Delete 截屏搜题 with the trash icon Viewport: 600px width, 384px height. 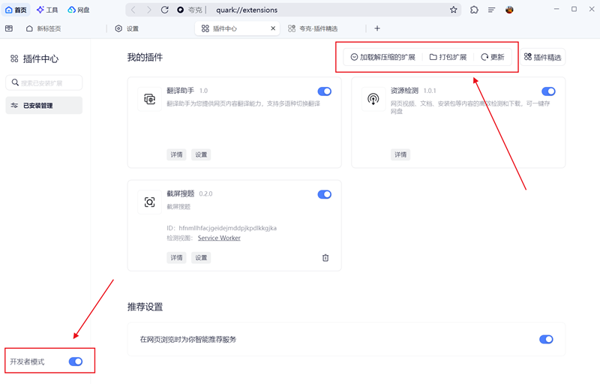(x=325, y=258)
